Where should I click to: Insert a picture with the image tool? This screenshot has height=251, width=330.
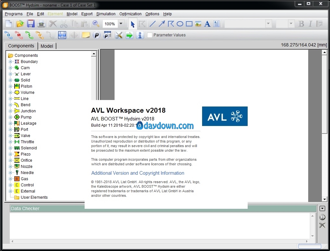click(x=198, y=24)
